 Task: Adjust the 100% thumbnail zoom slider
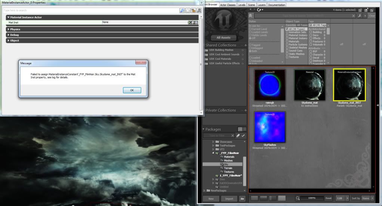(x=312, y=198)
